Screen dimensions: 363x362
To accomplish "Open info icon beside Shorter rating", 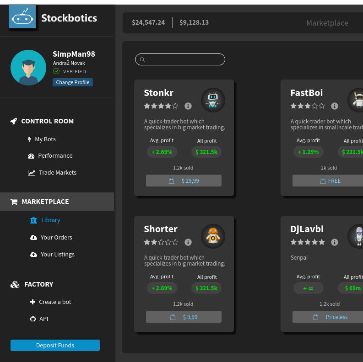I will (188, 242).
